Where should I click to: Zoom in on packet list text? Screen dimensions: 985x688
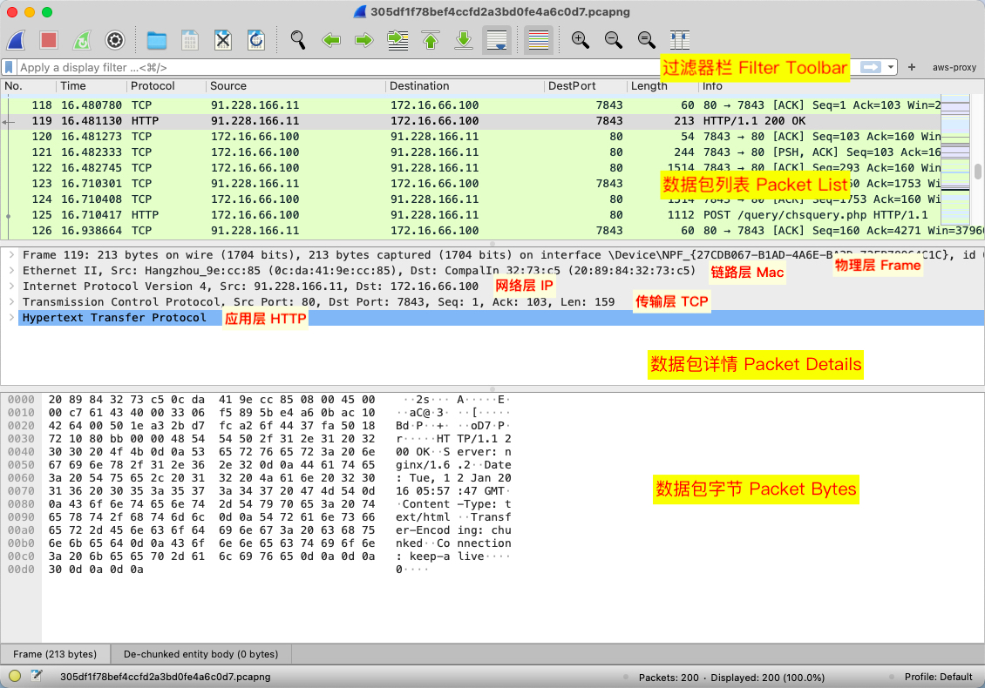pos(580,40)
